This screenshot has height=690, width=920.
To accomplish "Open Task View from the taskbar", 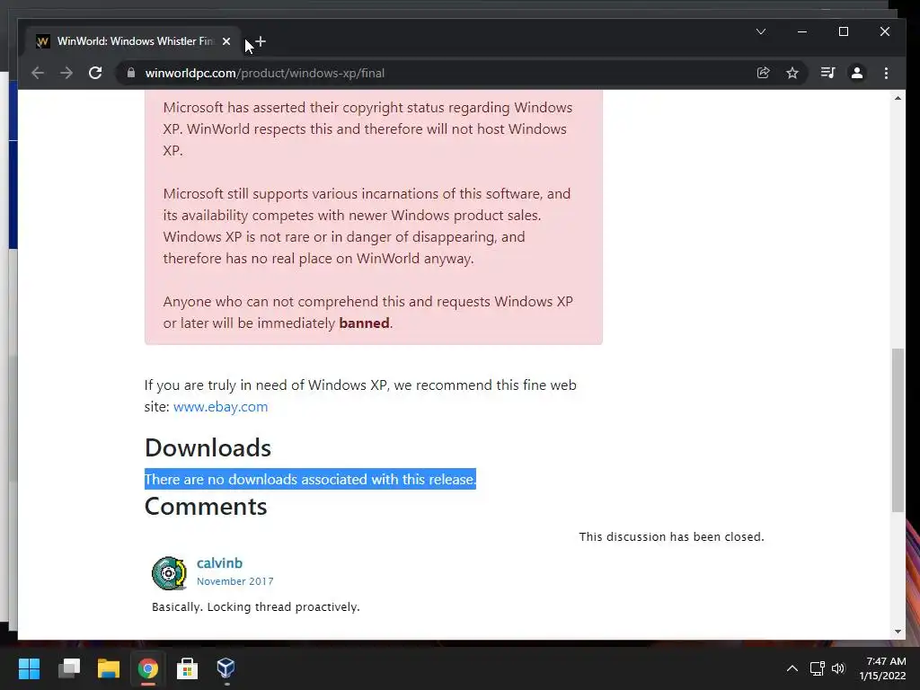I will (69, 668).
